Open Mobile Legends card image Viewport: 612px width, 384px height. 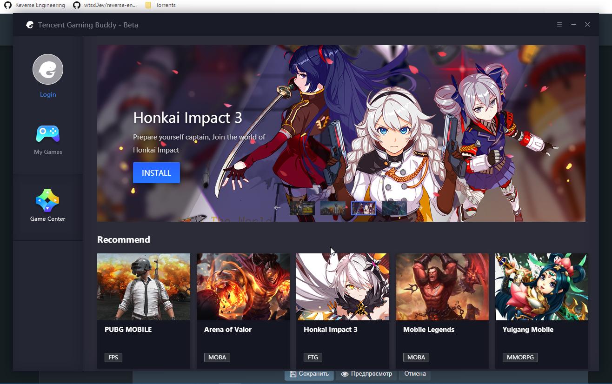click(x=442, y=287)
